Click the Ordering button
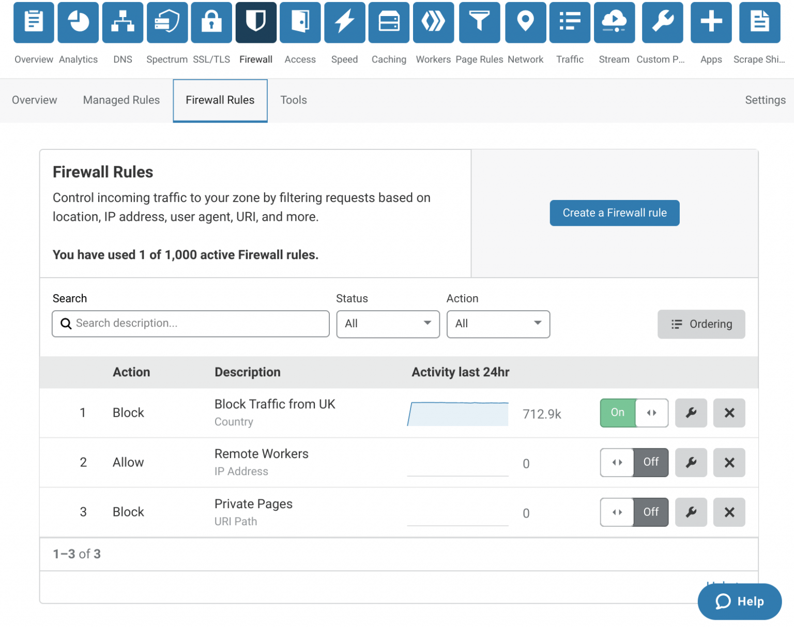 click(701, 324)
